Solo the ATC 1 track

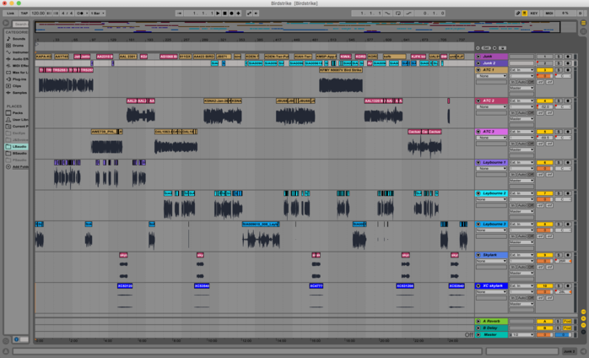[558, 70]
